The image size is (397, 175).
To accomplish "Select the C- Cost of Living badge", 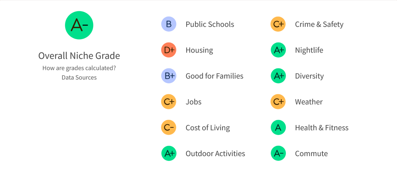I will pos(169,127).
